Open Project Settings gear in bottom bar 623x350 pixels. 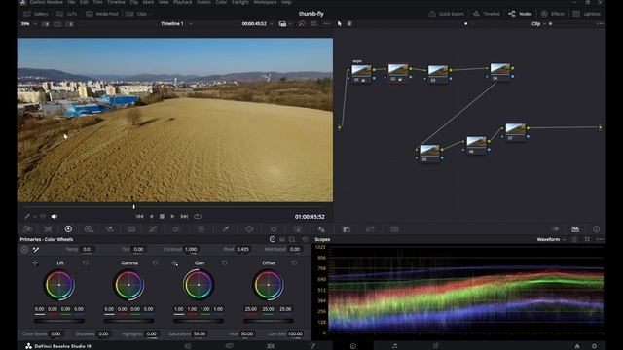click(x=594, y=346)
